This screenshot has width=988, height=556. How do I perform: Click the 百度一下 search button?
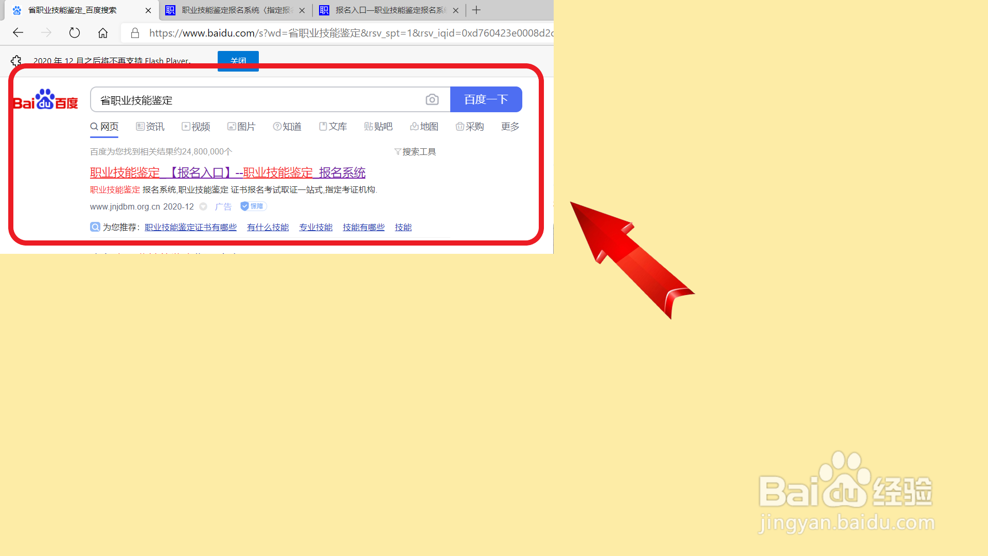[486, 99]
